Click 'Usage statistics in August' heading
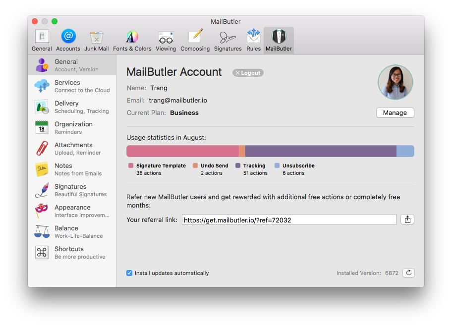Screen dimensions: 452x327 point(167,137)
